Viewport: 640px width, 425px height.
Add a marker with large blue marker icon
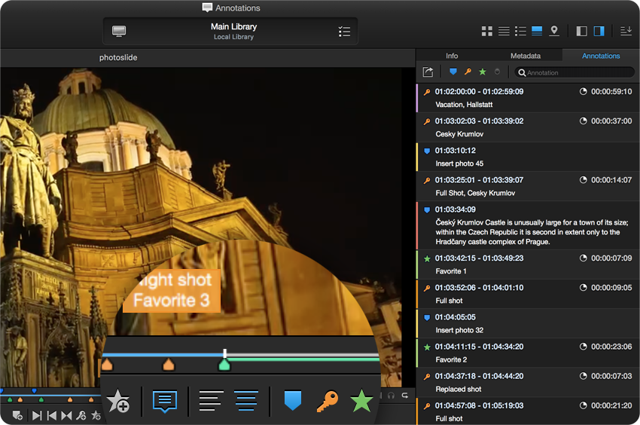(292, 400)
